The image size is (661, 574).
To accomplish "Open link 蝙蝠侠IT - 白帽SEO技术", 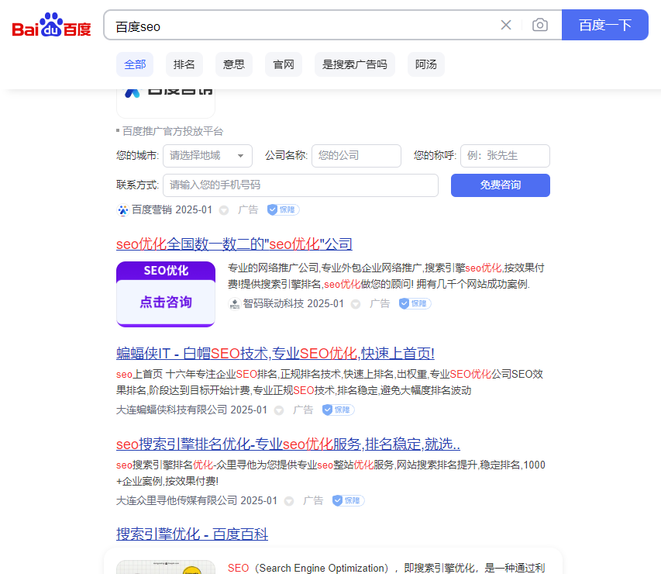I will pos(275,353).
